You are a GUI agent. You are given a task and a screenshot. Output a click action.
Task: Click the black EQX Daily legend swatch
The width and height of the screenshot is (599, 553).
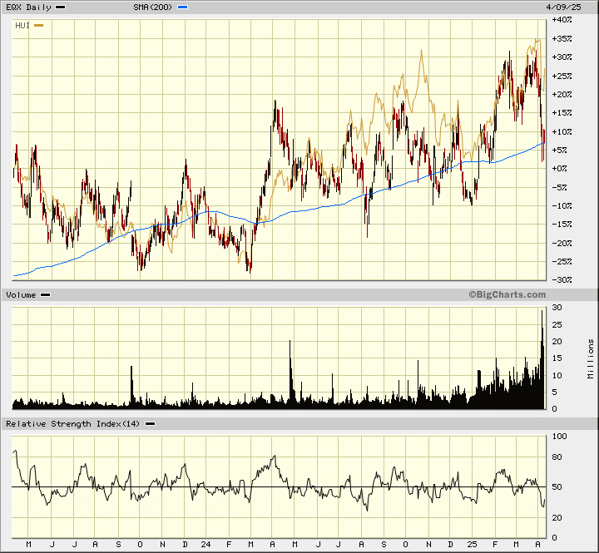click(61, 7)
